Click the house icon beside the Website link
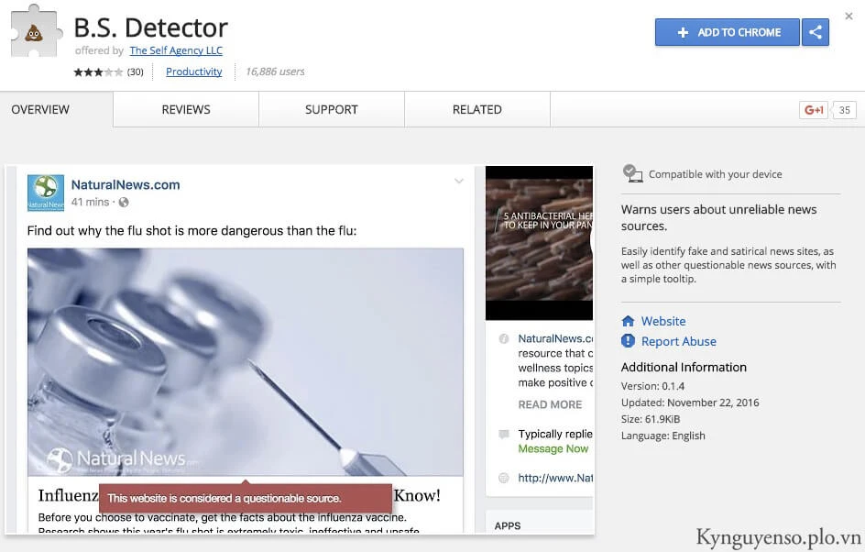This screenshot has width=865, height=552. point(629,321)
